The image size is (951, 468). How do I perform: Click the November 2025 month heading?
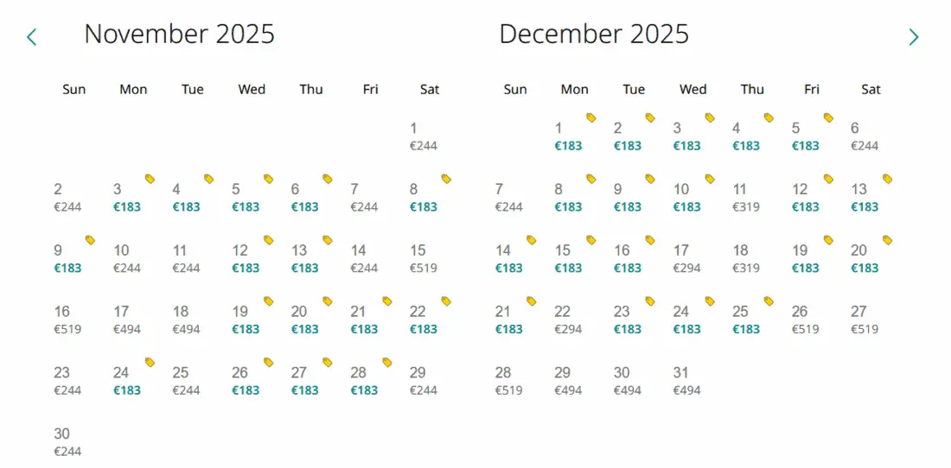pos(179,35)
